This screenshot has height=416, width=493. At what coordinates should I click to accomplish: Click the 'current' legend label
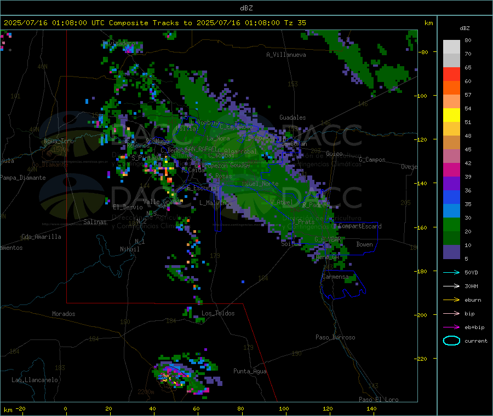476,341
